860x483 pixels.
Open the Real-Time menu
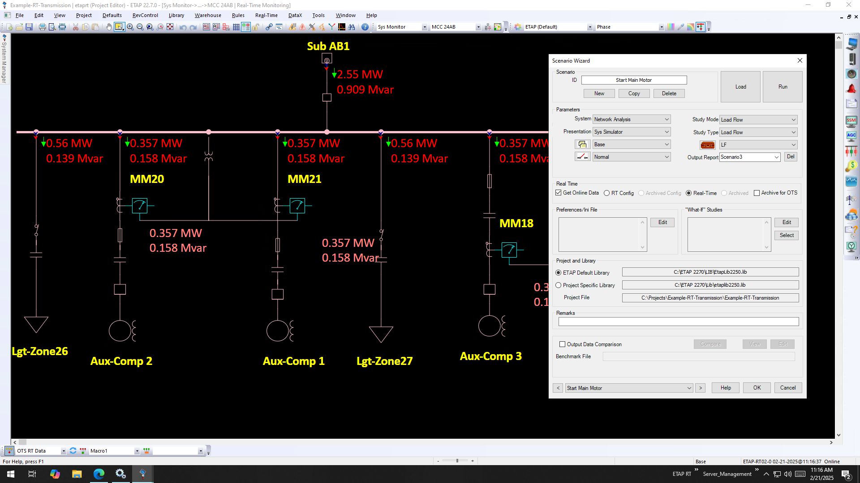click(266, 15)
